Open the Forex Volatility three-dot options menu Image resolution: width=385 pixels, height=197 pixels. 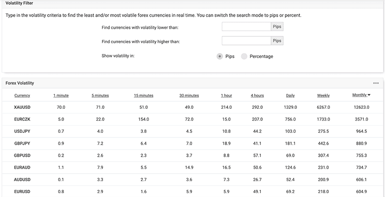[x=376, y=83]
